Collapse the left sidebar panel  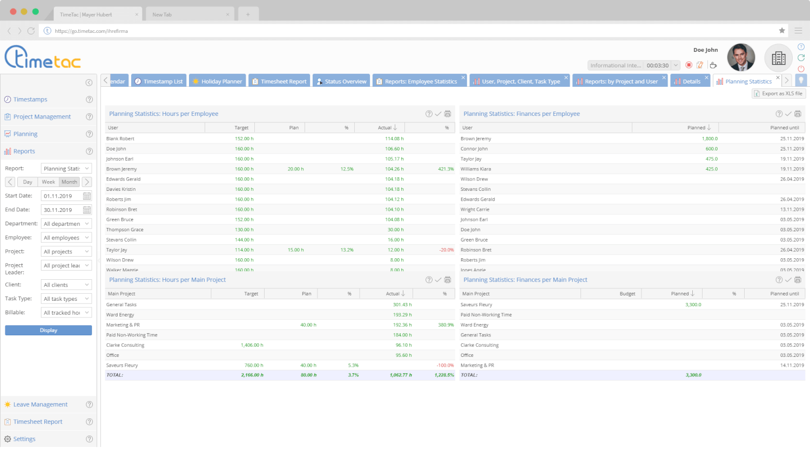click(x=89, y=82)
